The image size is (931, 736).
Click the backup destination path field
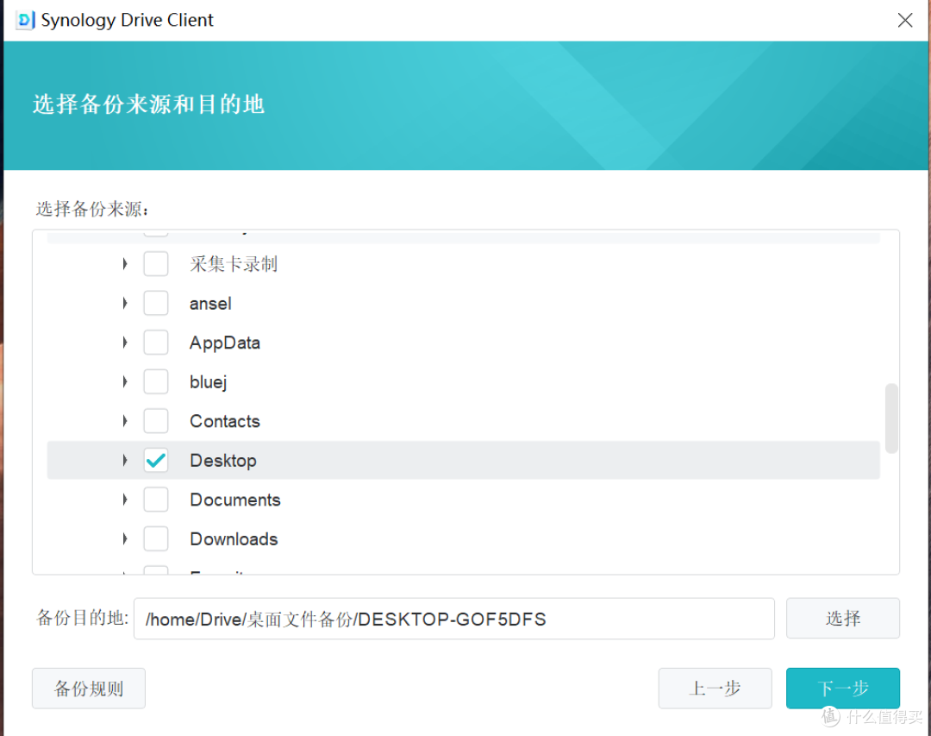pos(454,619)
